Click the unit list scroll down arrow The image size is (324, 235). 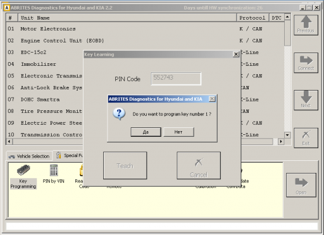(287, 135)
